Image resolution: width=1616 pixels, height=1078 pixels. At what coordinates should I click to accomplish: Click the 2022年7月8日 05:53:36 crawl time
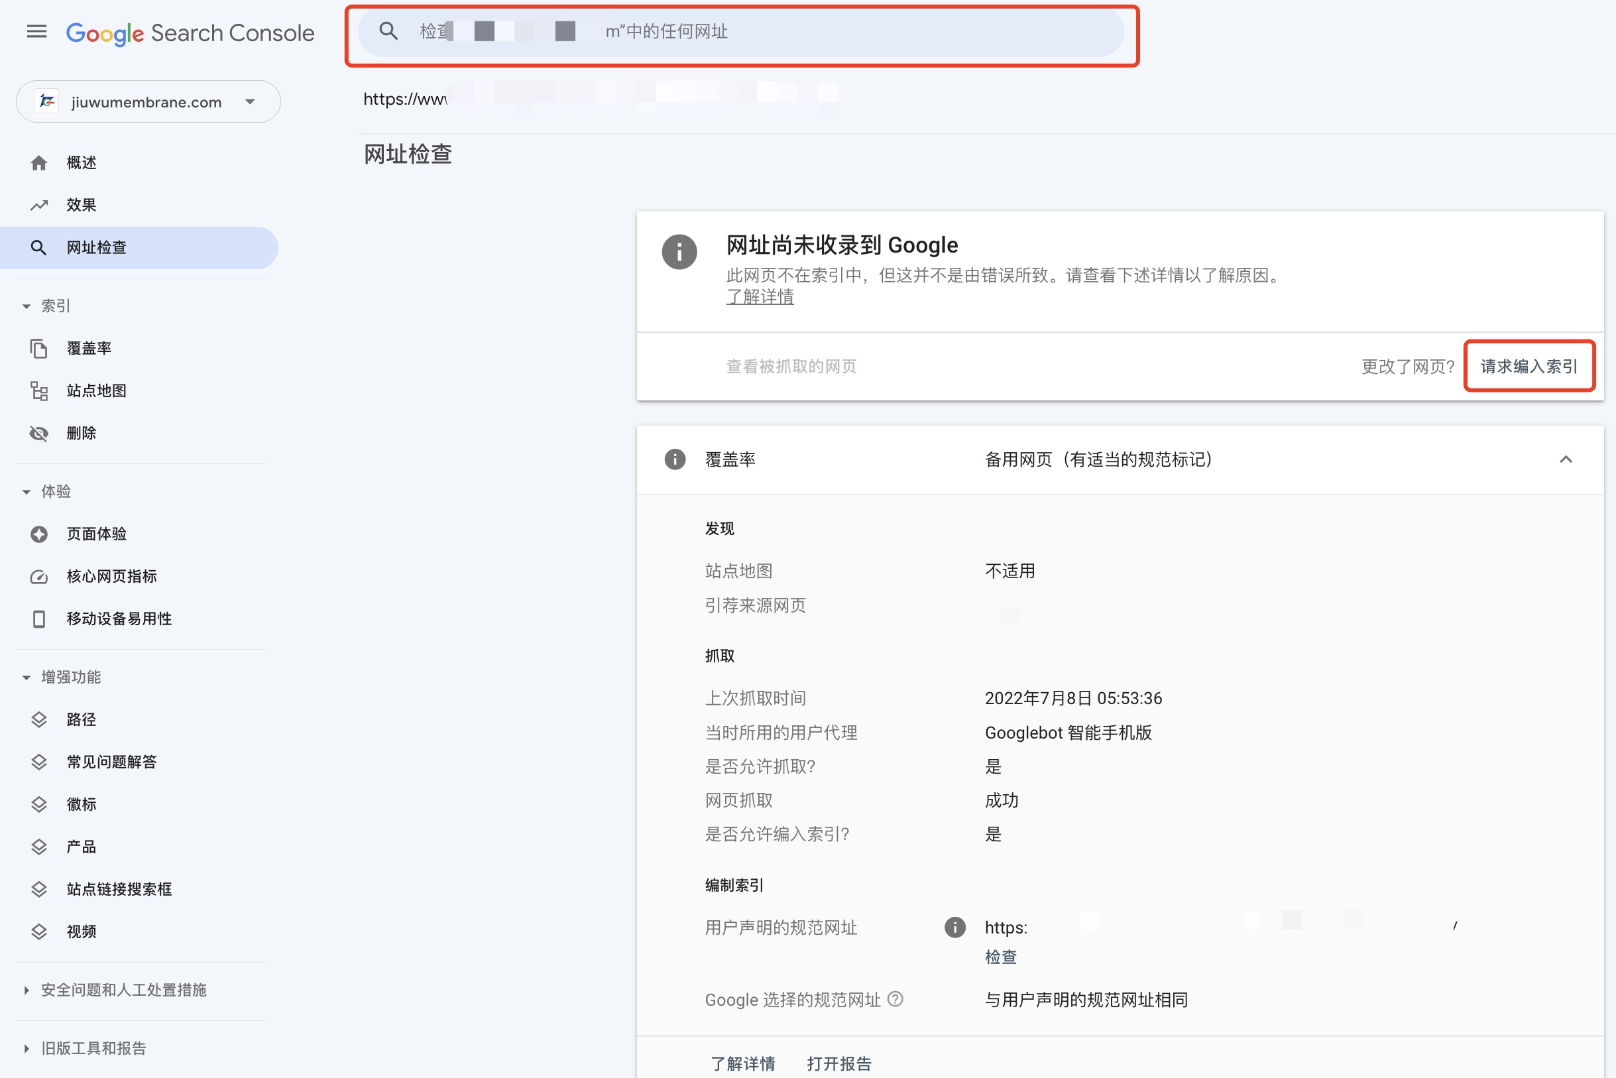click(x=1073, y=699)
